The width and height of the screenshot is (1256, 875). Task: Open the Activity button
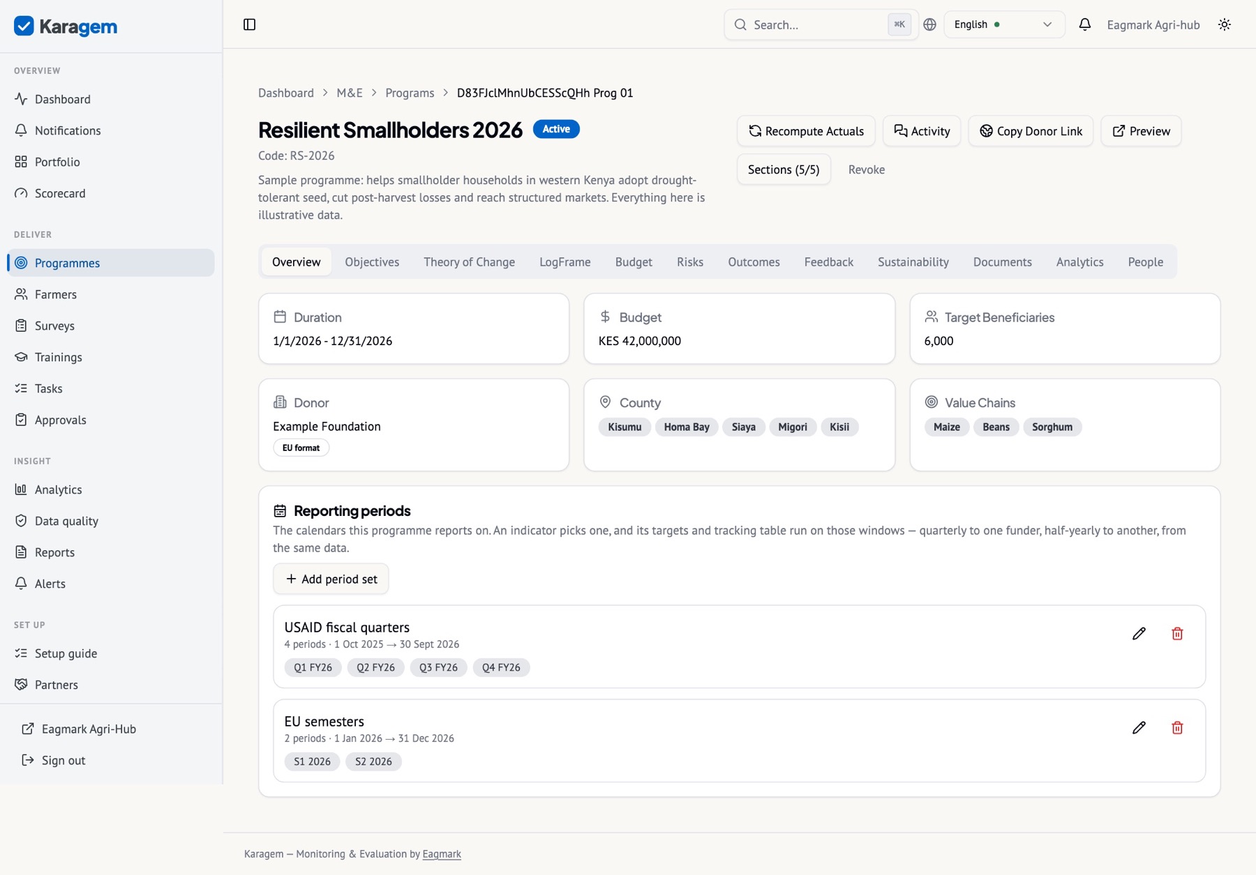922,131
